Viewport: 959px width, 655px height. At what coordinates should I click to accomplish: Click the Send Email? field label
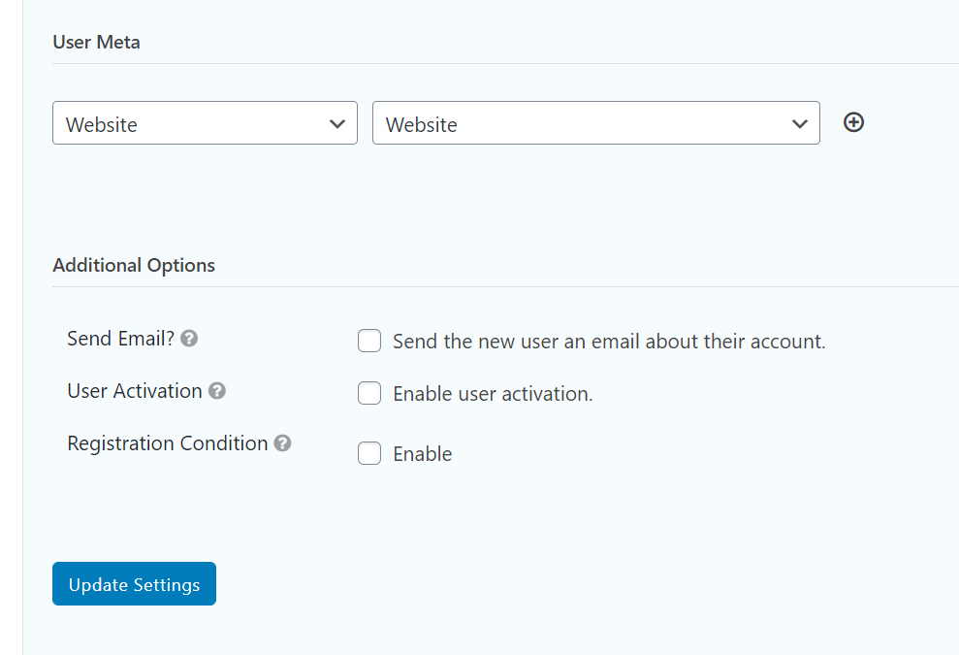tap(118, 338)
